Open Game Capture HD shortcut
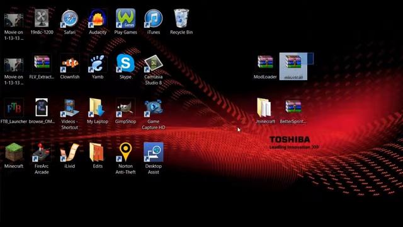The image size is (403, 227). [154, 108]
